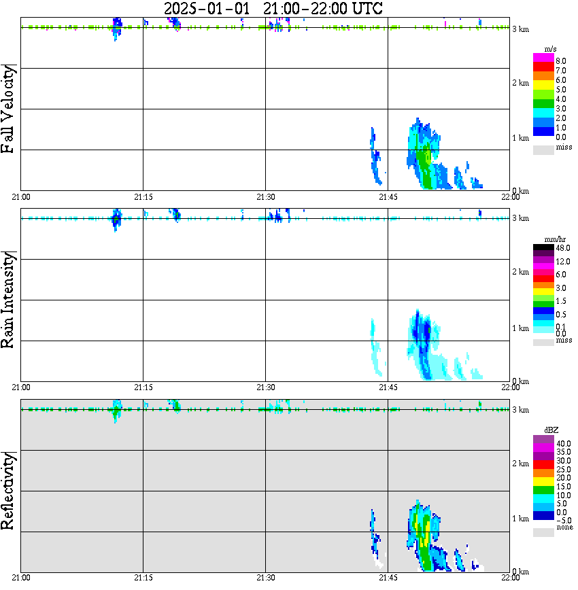Click the 3 km label beside Fall Velocity
This screenshot has width=578, height=590.
(x=520, y=29)
